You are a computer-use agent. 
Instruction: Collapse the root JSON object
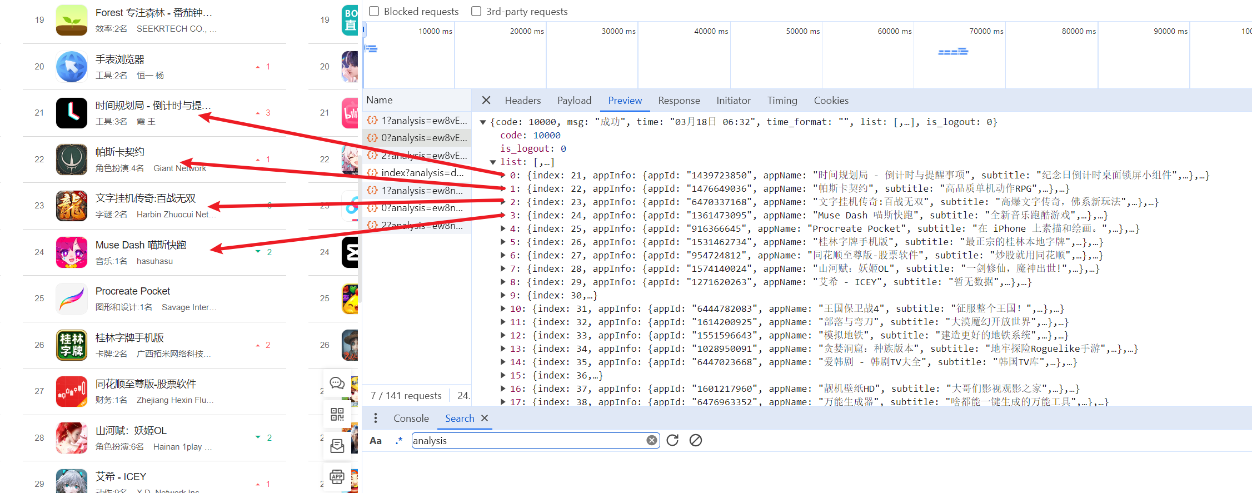click(483, 122)
